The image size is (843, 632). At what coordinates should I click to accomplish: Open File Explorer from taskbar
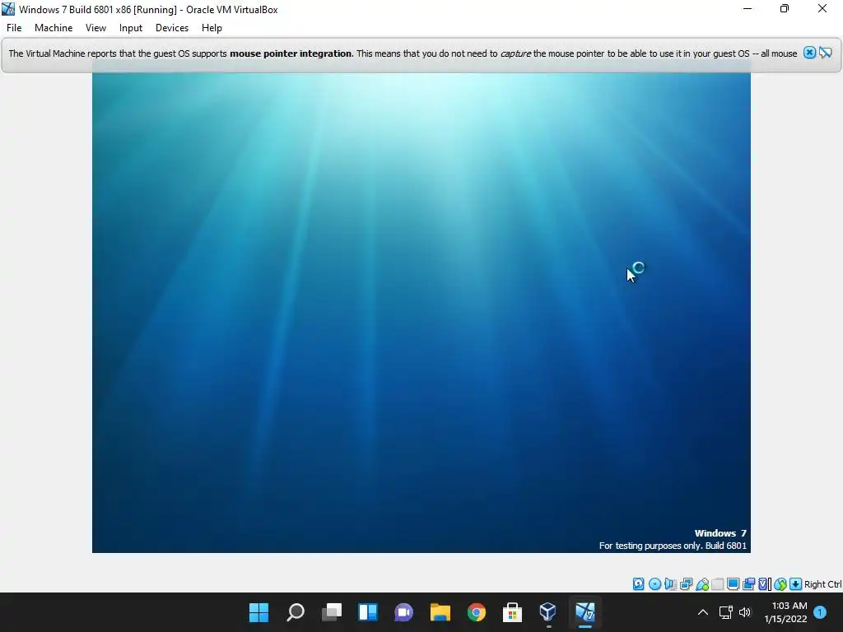[x=440, y=612]
